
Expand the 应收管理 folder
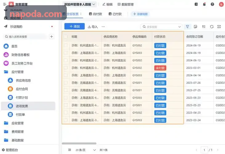[x=6, y=123]
